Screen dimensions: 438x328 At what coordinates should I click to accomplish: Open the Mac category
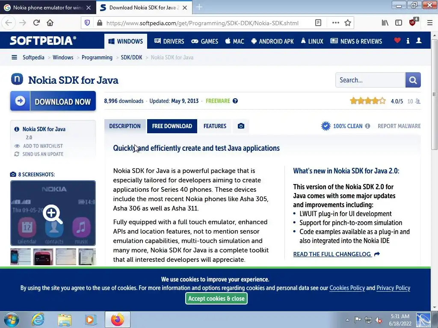[x=235, y=41]
